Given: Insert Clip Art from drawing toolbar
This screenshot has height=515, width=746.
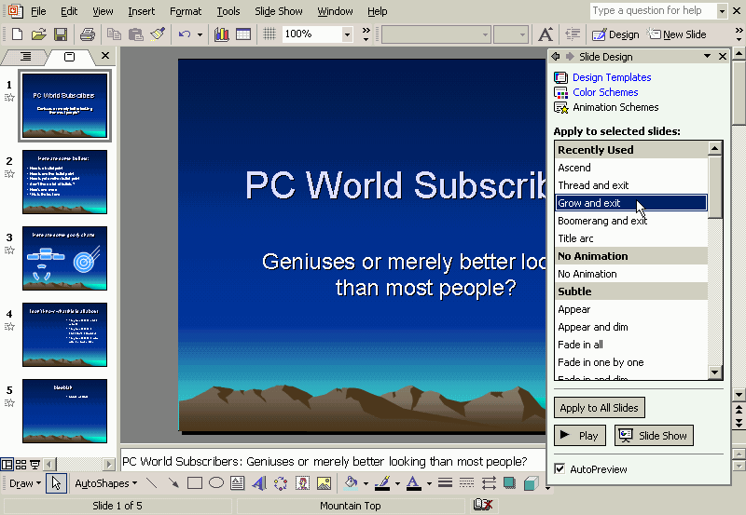Looking at the screenshot, I should [302, 483].
